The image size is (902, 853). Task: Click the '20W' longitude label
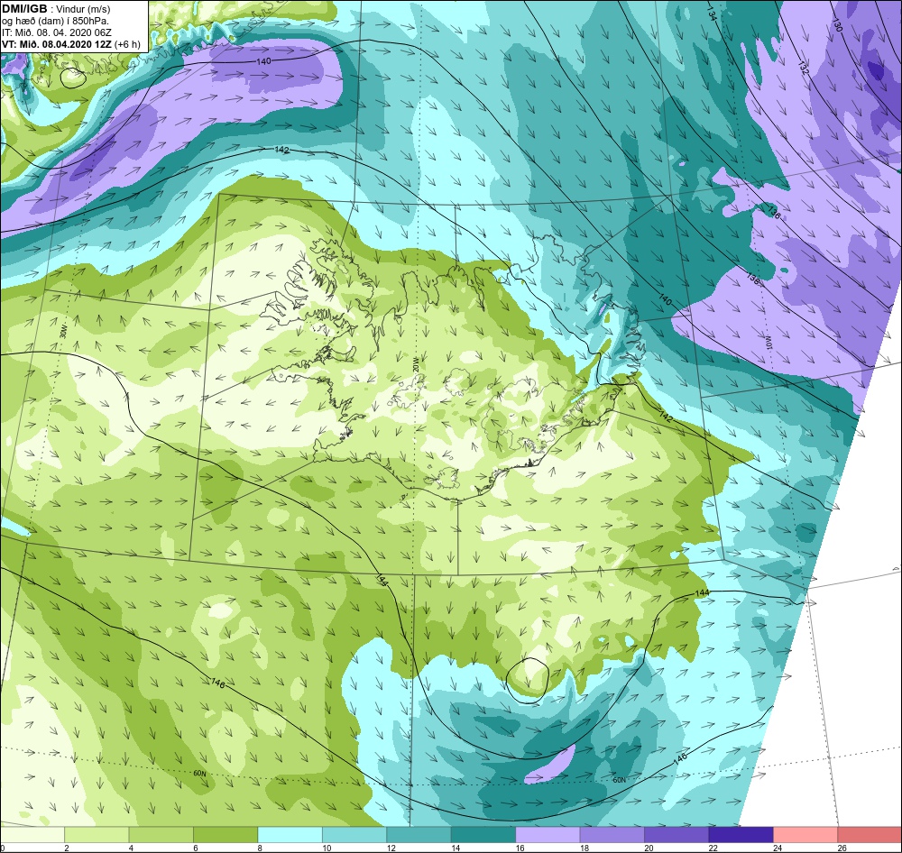coord(415,363)
